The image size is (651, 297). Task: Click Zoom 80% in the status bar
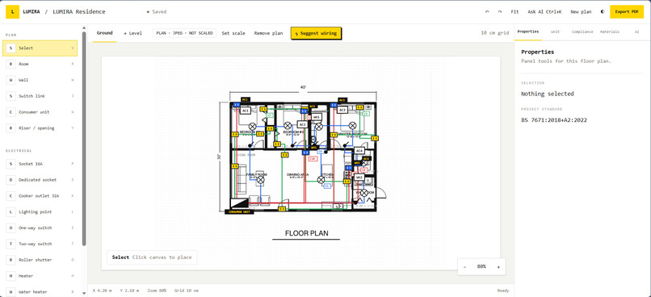(157, 291)
